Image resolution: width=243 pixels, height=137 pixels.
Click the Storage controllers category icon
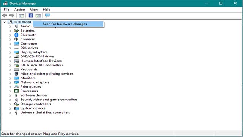pos(16,104)
